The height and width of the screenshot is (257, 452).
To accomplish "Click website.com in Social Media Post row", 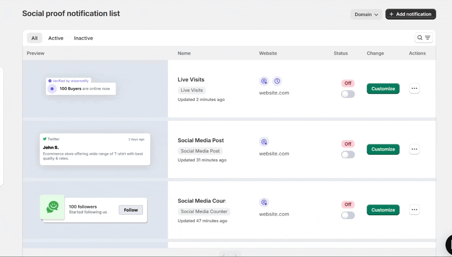I will (x=274, y=154).
